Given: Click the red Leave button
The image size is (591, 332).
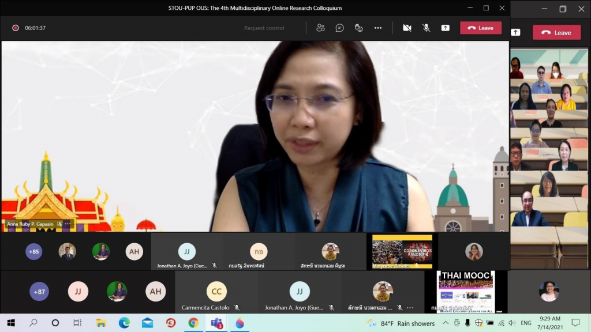Looking at the screenshot, I should (x=481, y=28).
